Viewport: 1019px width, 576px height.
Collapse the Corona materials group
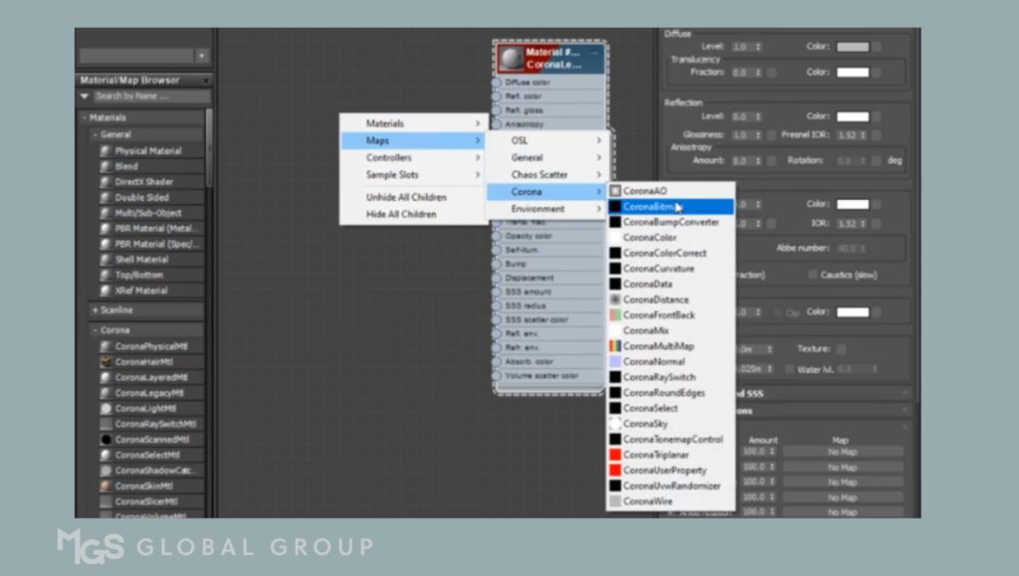point(96,329)
